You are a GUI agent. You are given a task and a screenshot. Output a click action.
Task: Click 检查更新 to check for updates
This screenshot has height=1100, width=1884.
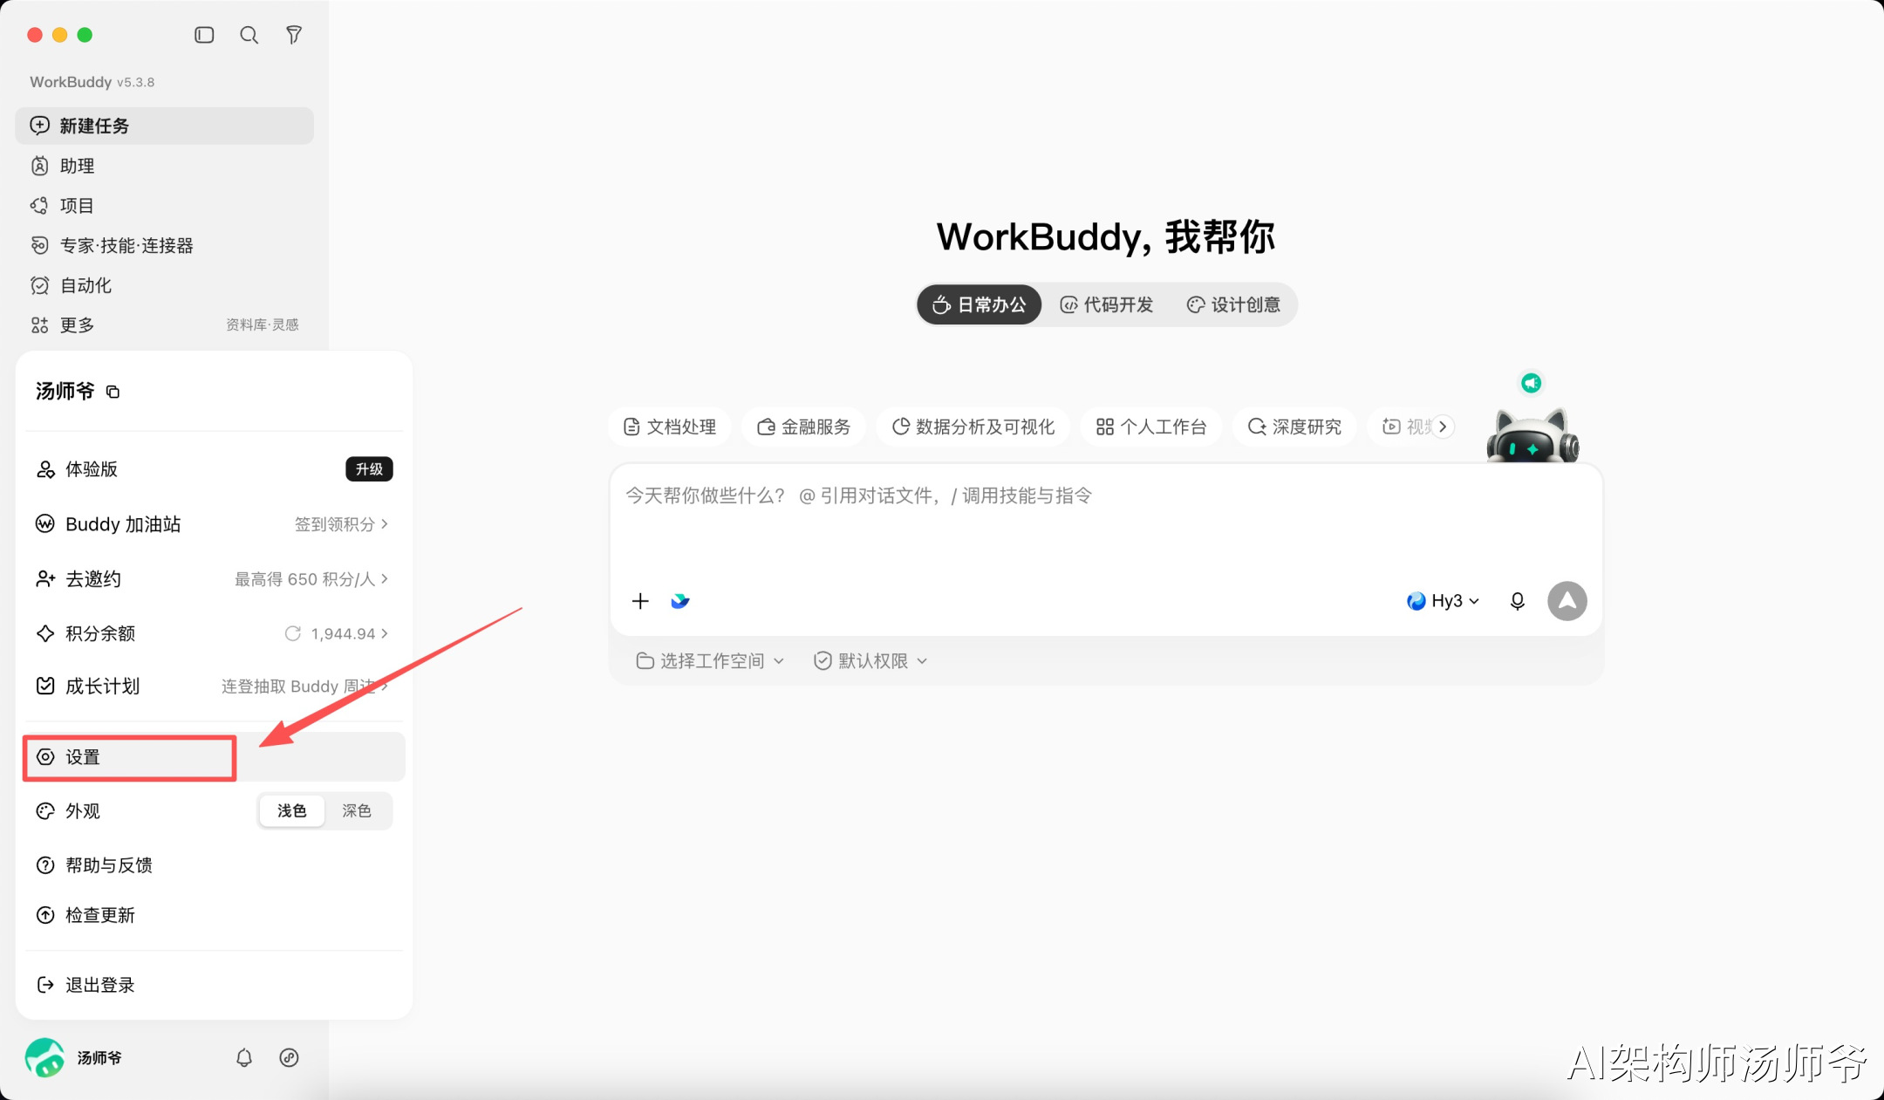pos(213,915)
